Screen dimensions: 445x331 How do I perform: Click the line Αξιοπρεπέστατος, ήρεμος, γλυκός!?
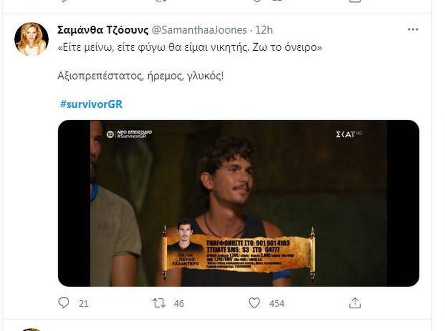(140, 76)
